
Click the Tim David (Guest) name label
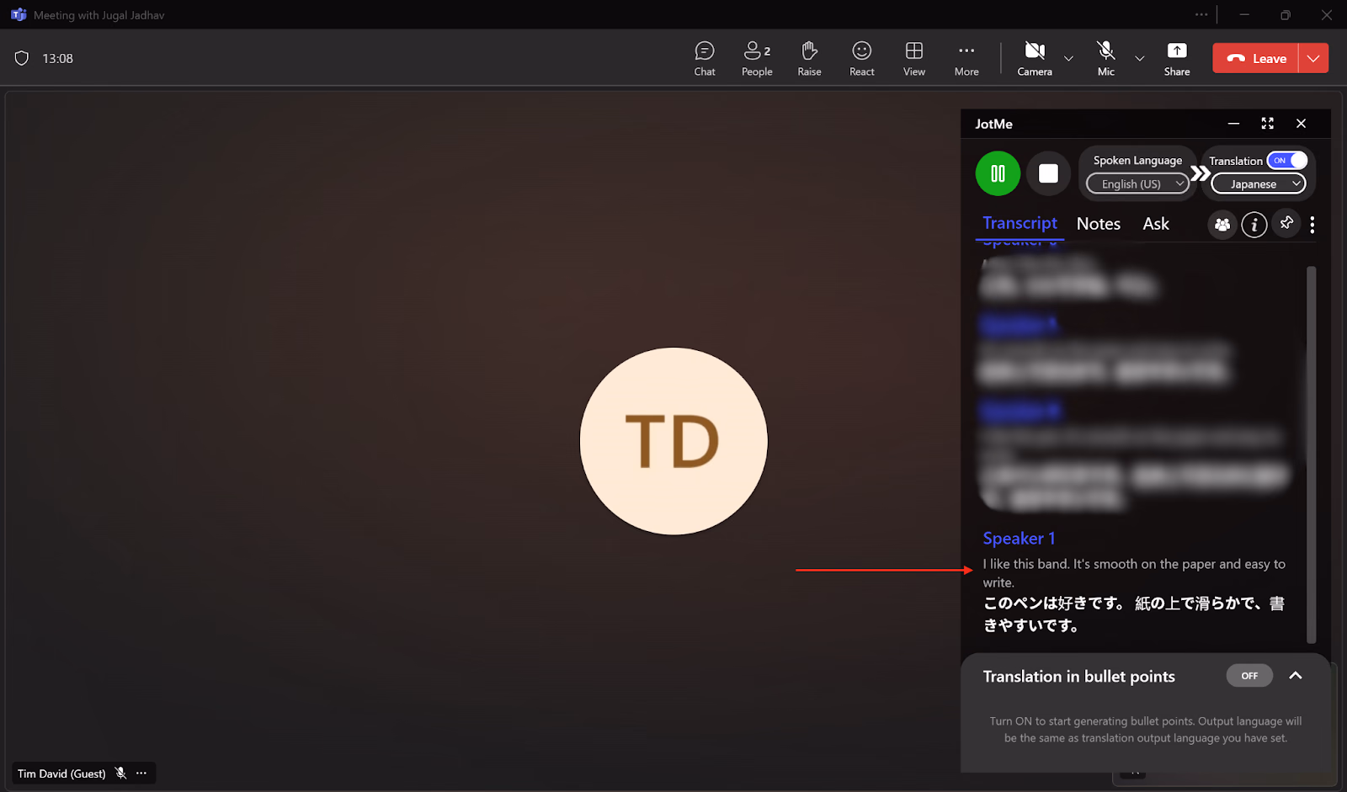click(x=61, y=773)
